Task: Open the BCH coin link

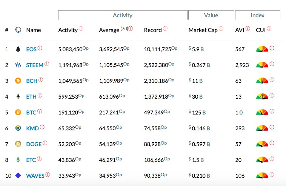Action: [x=32, y=81]
